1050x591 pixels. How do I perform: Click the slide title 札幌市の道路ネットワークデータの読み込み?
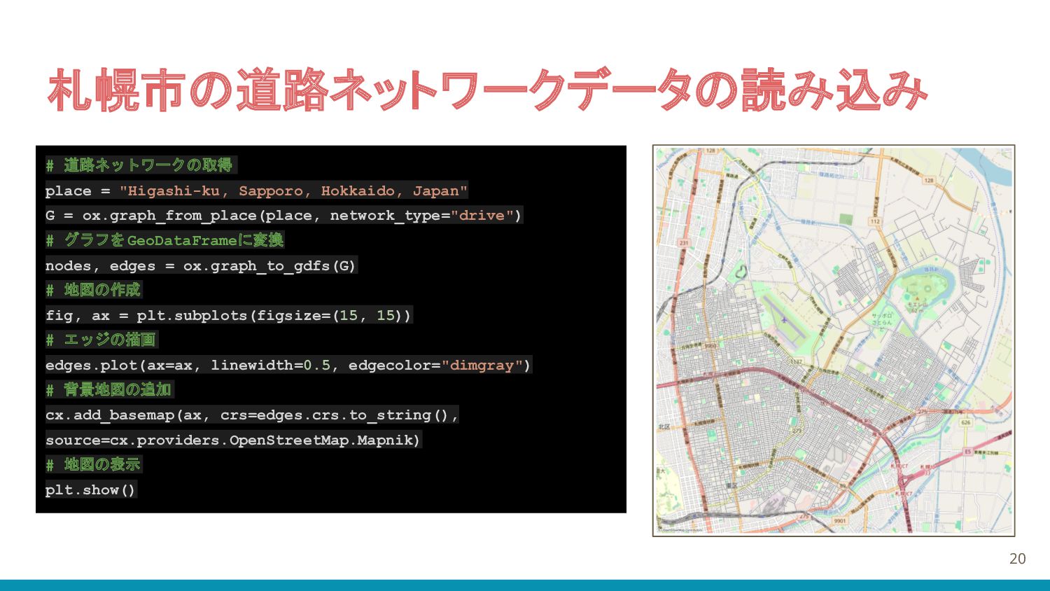[488, 90]
